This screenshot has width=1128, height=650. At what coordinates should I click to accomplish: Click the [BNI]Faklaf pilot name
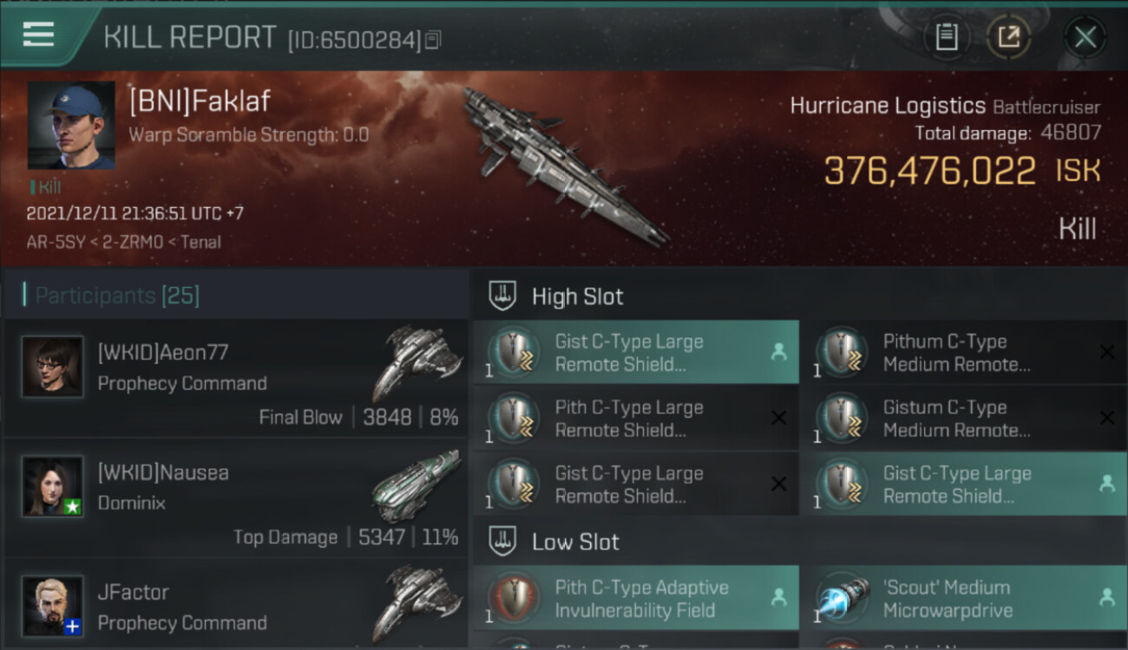[x=200, y=101]
